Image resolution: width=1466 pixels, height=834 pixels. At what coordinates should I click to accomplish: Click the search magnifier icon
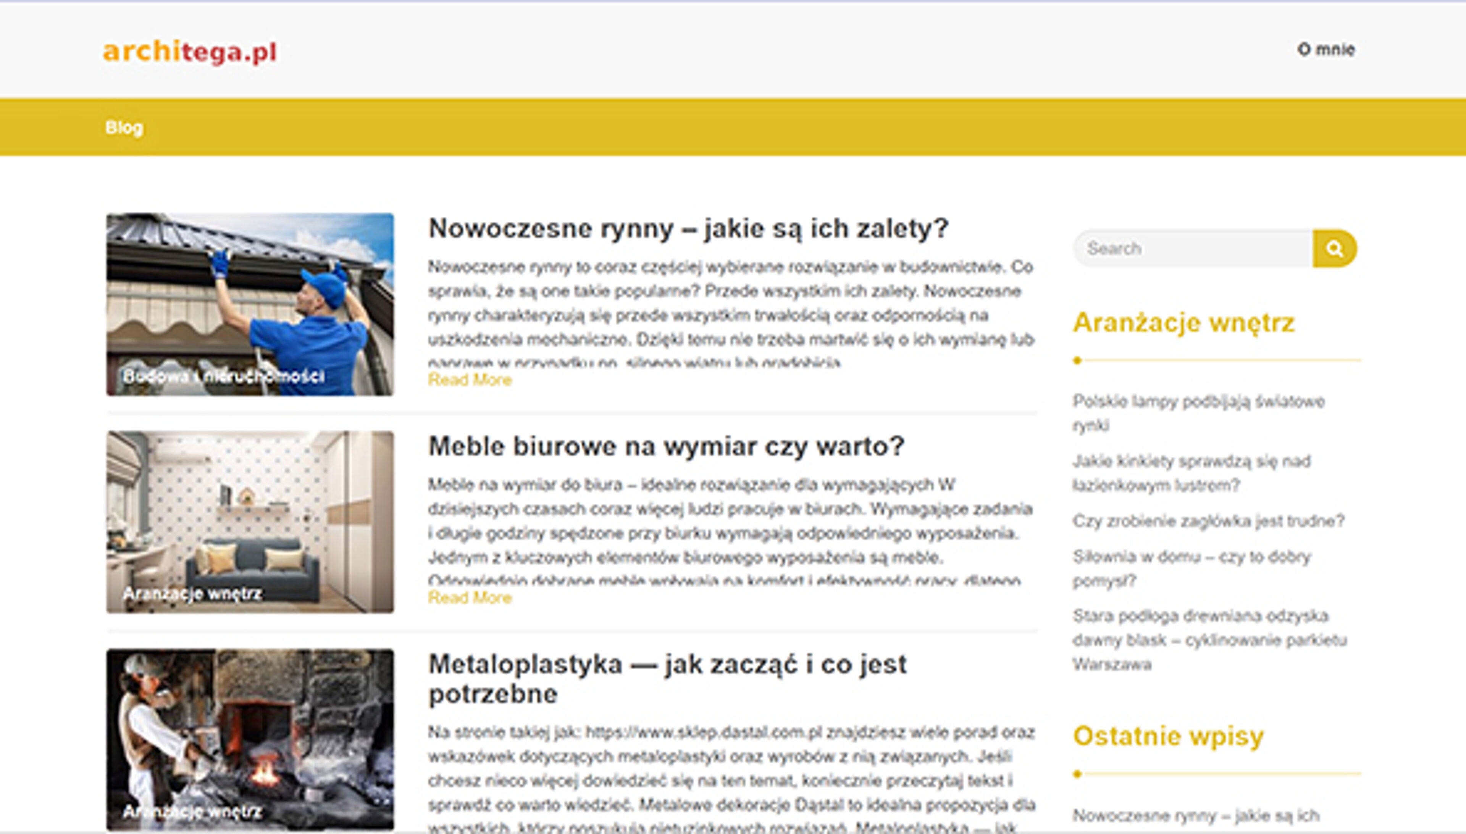(x=1336, y=249)
